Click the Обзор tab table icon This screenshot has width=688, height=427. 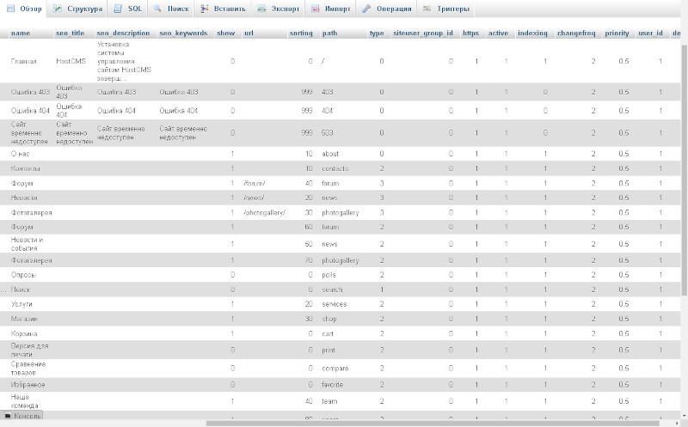[11, 9]
